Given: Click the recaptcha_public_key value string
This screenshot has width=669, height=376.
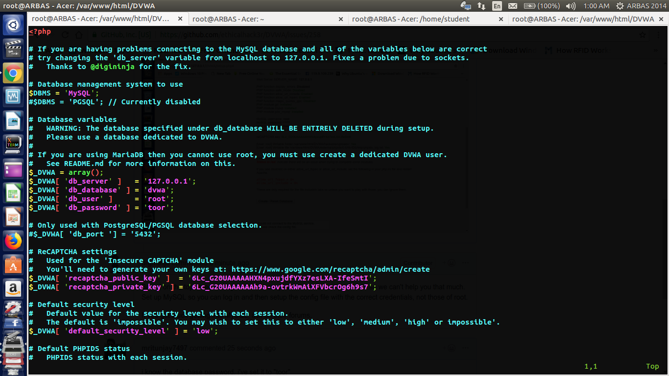Looking at the screenshot, I should [280, 278].
